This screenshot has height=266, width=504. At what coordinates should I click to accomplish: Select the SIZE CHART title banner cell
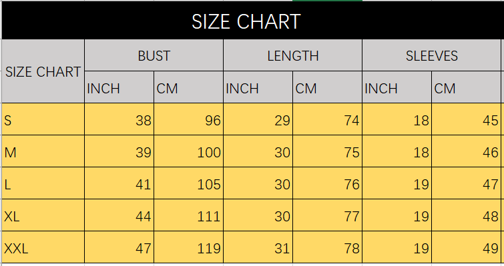pyautogui.click(x=252, y=21)
